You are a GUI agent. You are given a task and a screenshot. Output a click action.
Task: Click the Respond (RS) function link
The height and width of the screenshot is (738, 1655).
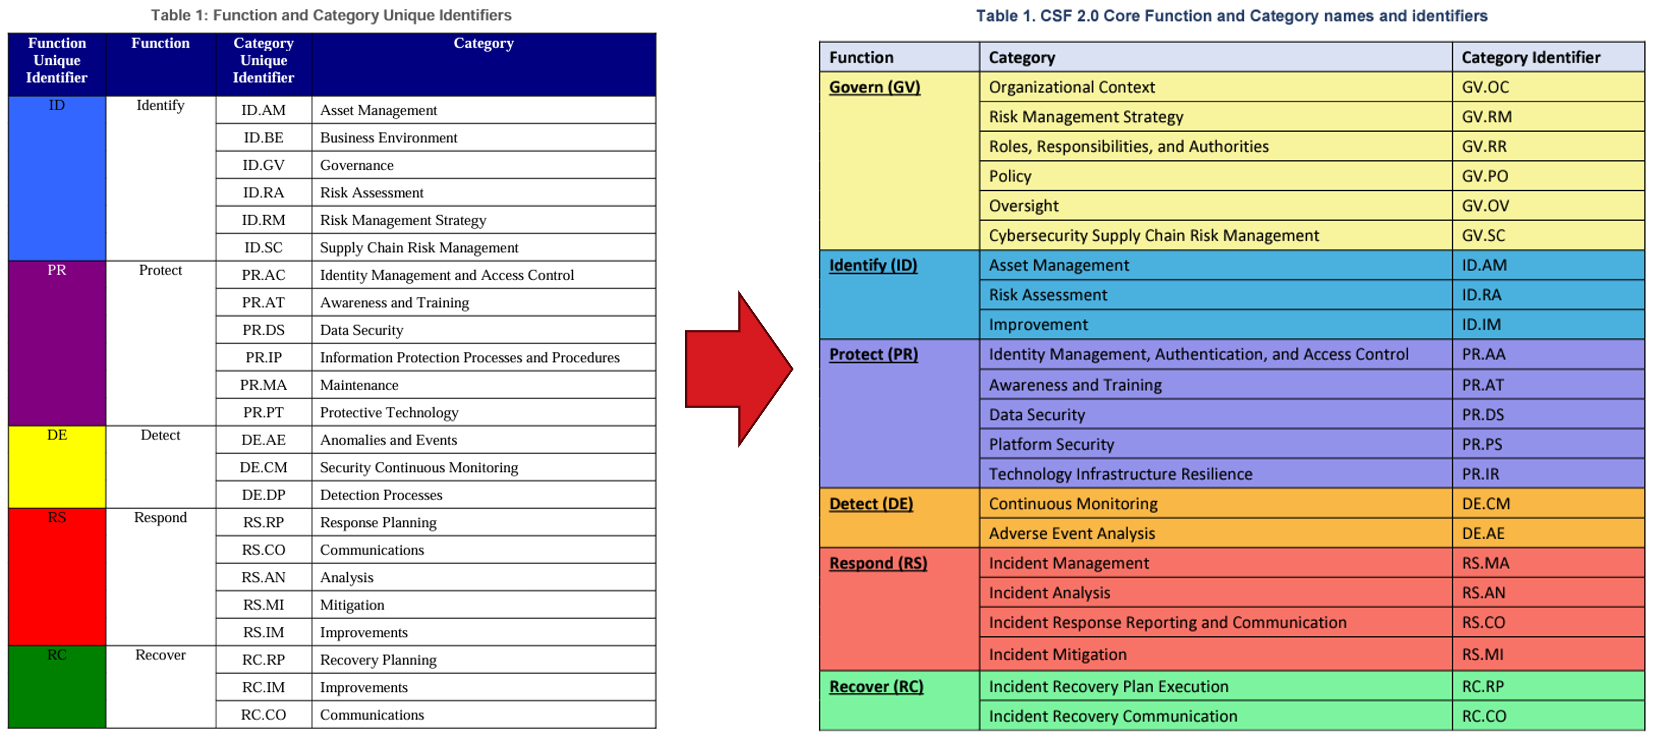coord(878,563)
